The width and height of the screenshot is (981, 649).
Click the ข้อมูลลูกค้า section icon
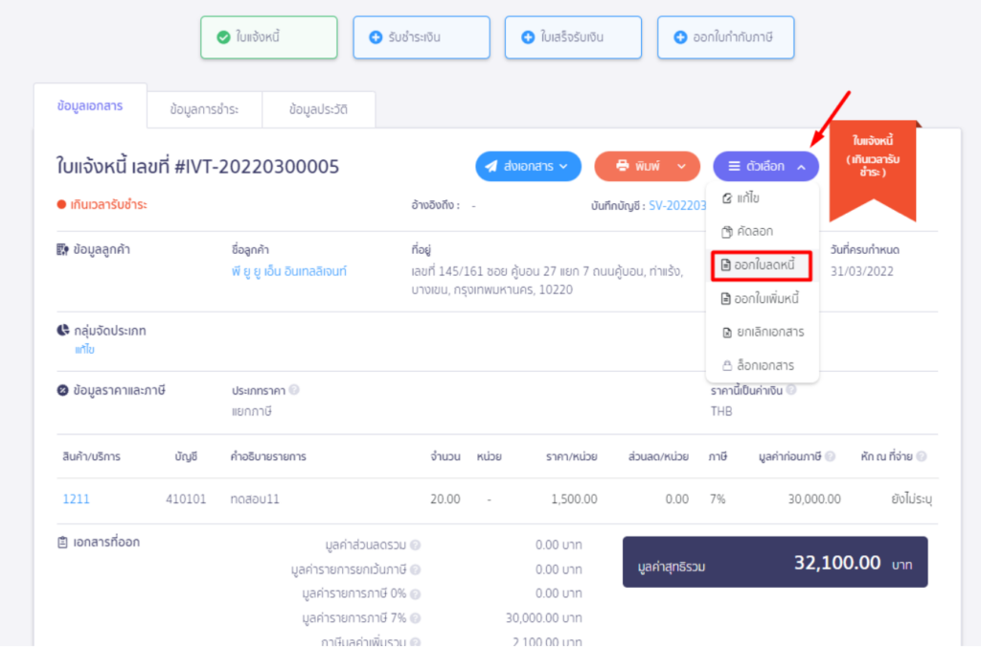pyautogui.click(x=62, y=249)
